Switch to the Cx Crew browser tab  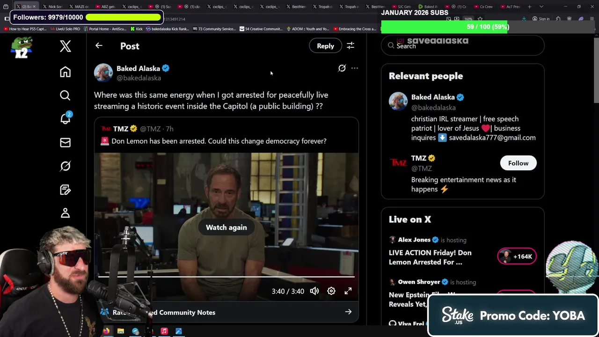pos(484,7)
